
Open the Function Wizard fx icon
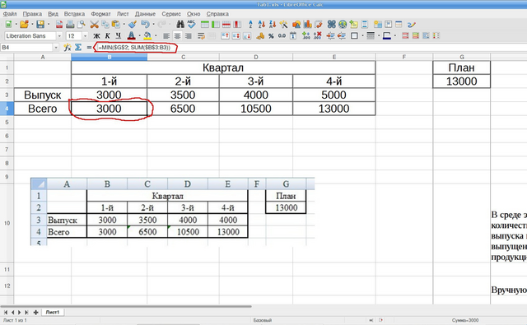click(68, 48)
